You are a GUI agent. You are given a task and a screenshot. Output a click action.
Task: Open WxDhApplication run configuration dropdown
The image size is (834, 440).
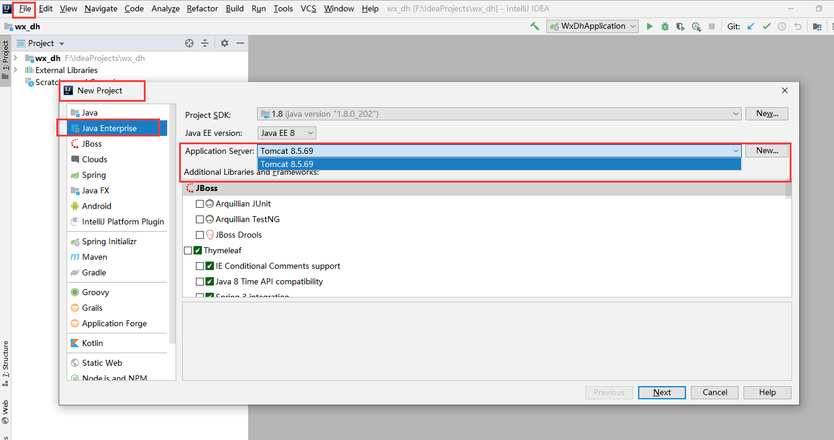[592, 26]
